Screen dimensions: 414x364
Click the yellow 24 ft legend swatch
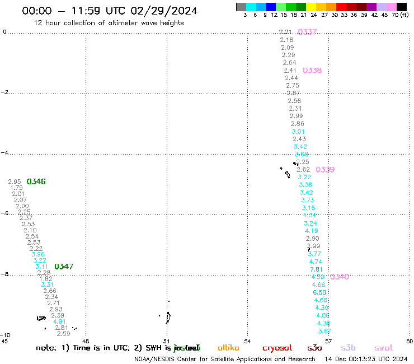tap(311, 7)
